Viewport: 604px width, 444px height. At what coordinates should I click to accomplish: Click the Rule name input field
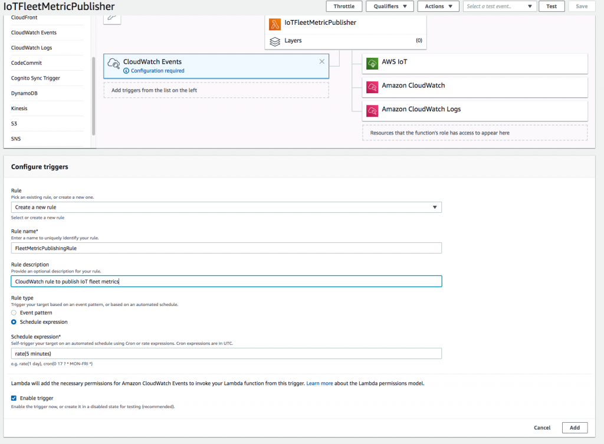pos(226,248)
